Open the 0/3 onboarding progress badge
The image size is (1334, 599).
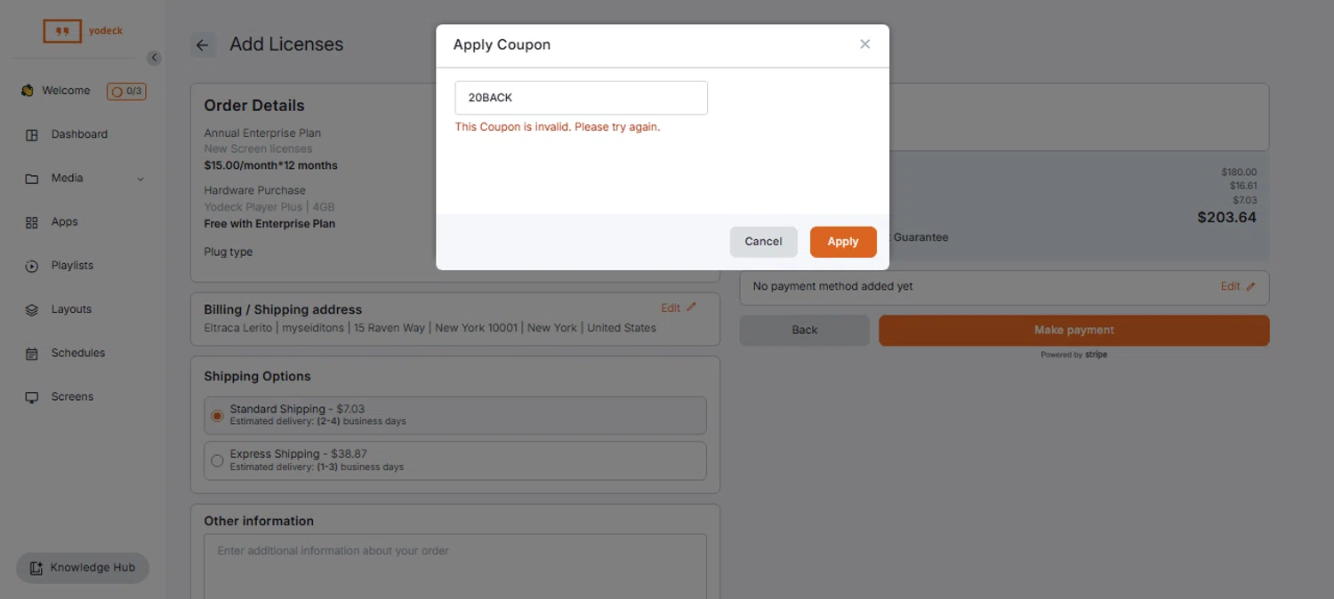pos(126,91)
